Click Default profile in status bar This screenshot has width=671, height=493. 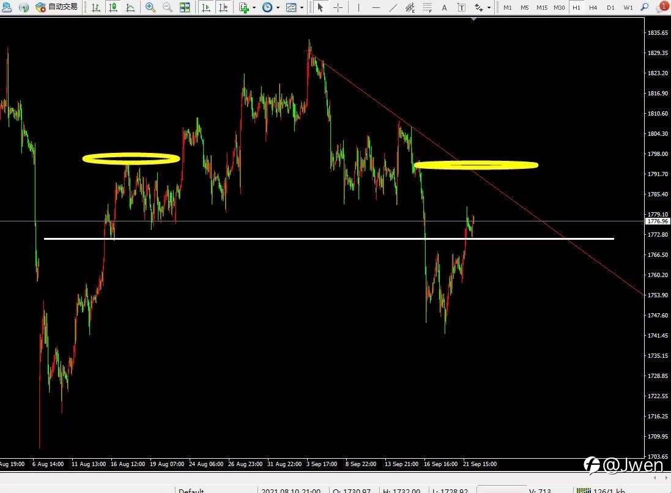coord(191,491)
